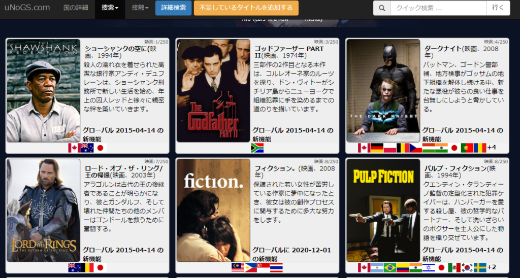
Task: Click the Belgium flag under Lord of the Rings
Action: [87, 267]
